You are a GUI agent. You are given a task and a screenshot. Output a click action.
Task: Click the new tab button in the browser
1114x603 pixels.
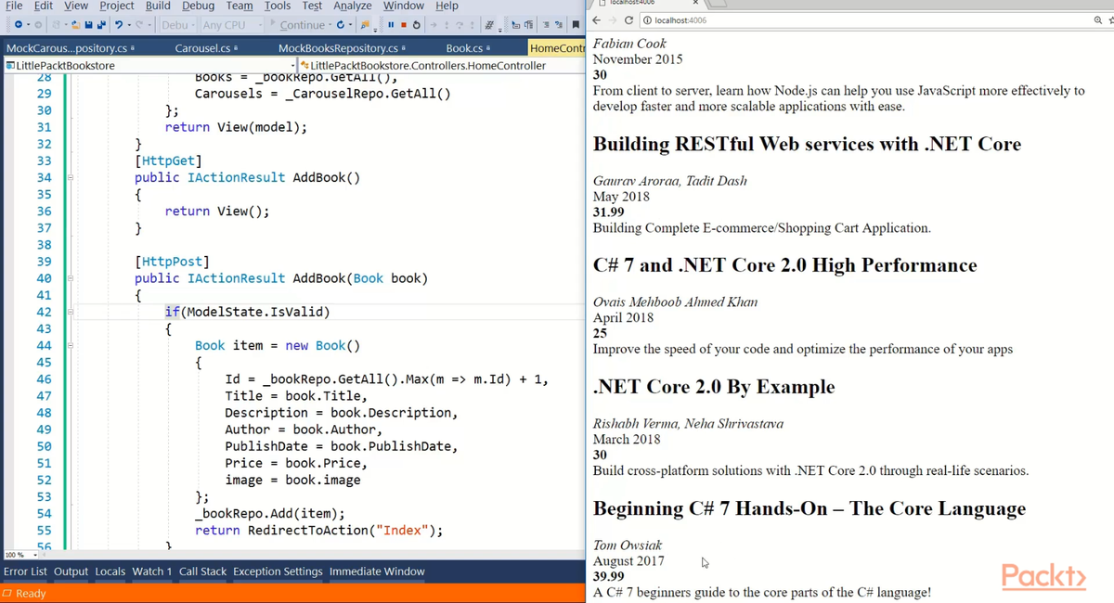pyautogui.click(x=717, y=3)
